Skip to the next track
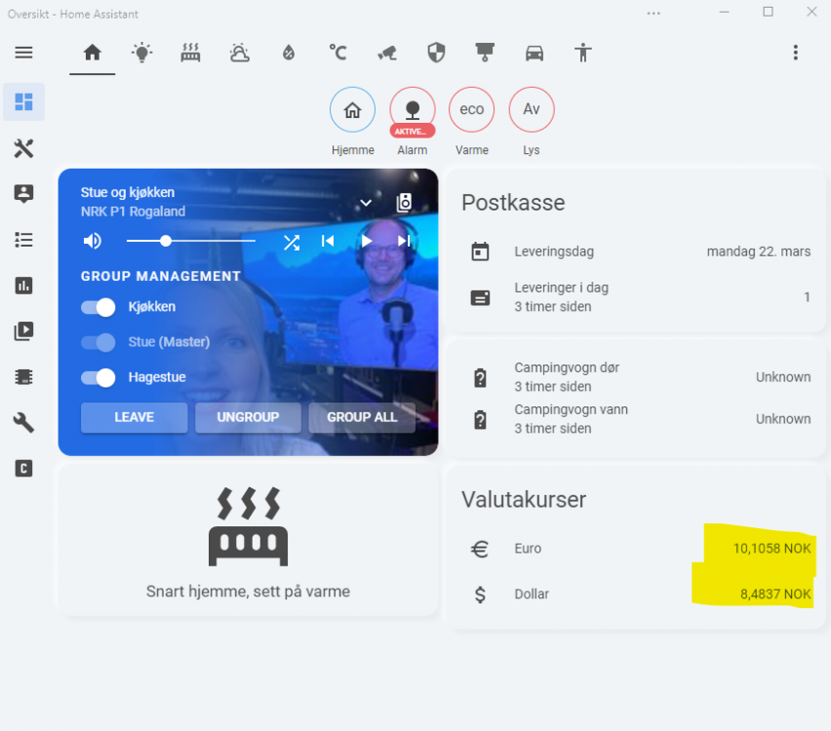Screen dimensions: 831x731 point(404,242)
